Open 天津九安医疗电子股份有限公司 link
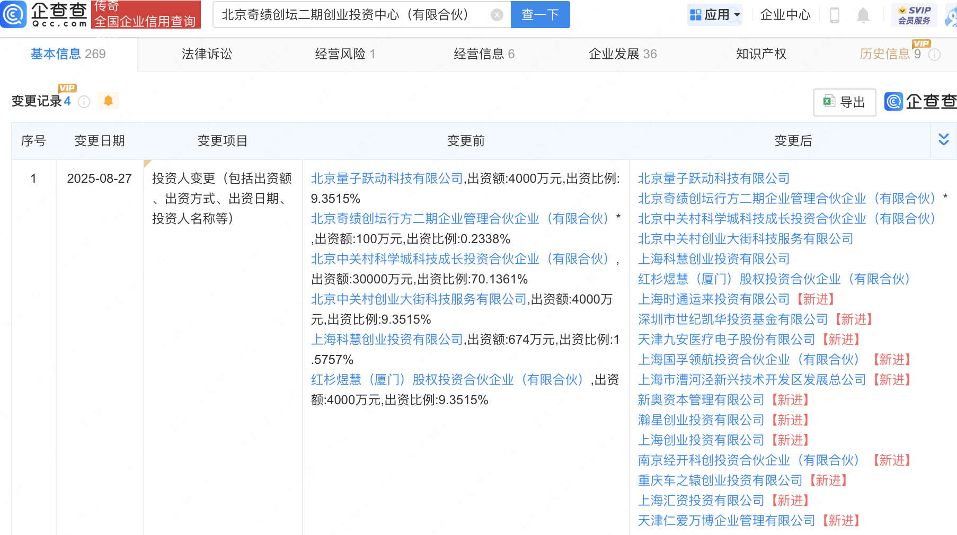The height and width of the screenshot is (535, 957). [726, 340]
